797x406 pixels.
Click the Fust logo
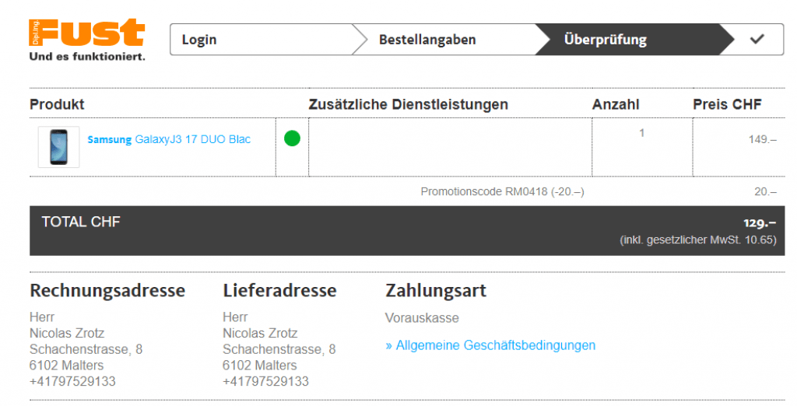pos(87,39)
